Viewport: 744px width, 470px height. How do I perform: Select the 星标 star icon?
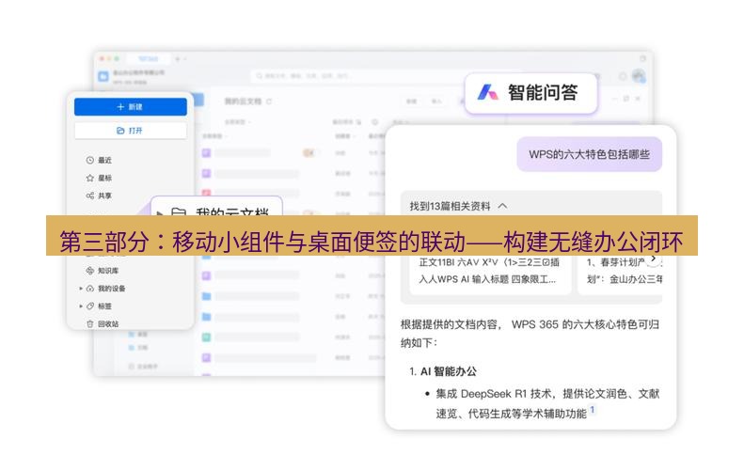tap(89, 178)
